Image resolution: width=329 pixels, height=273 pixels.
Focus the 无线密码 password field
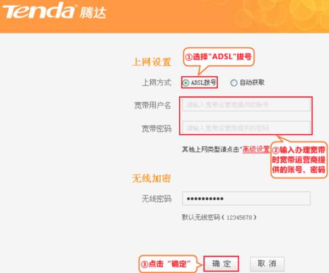246,198
